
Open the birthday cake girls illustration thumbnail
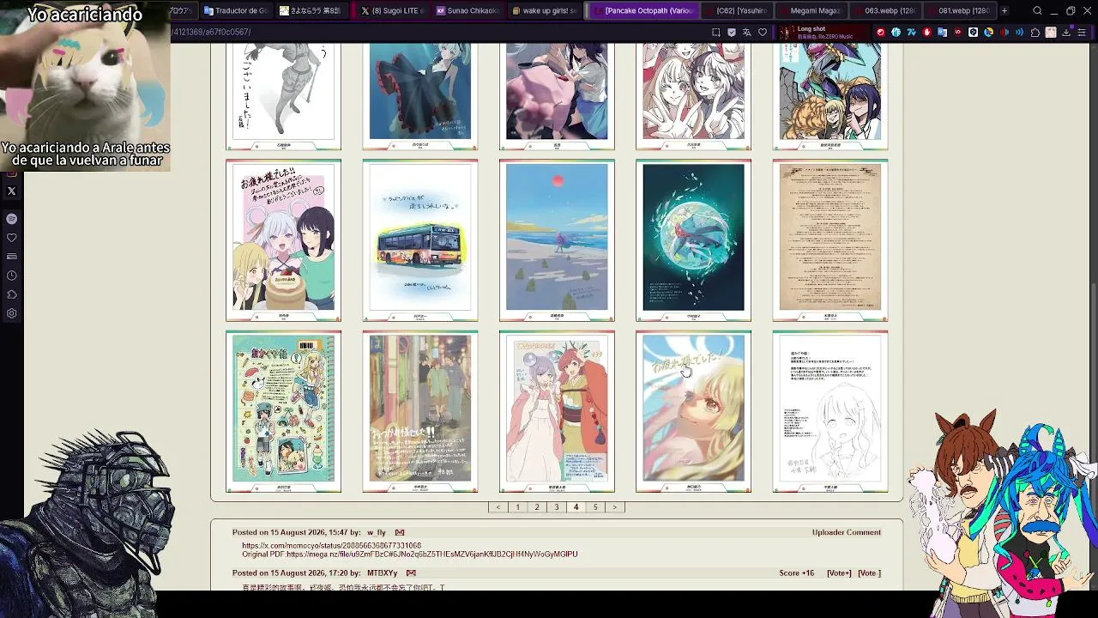tap(283, 240)
